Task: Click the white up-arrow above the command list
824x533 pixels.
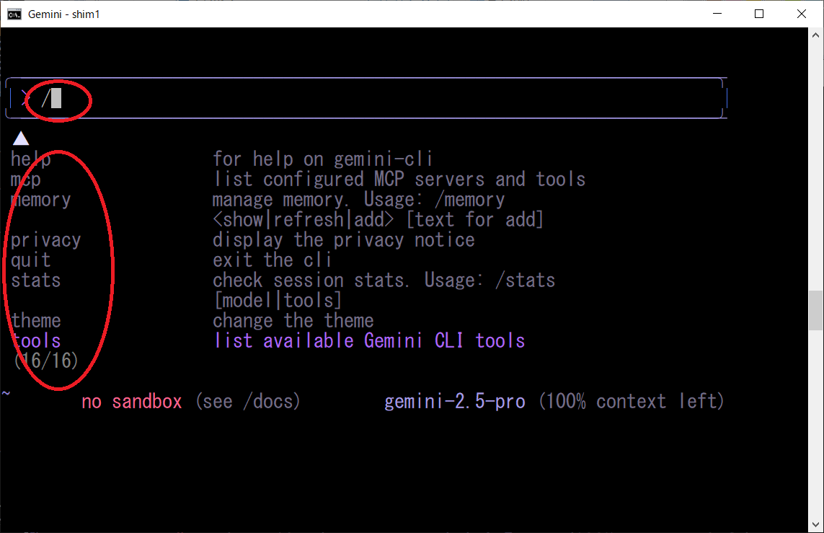Action: 20,138
